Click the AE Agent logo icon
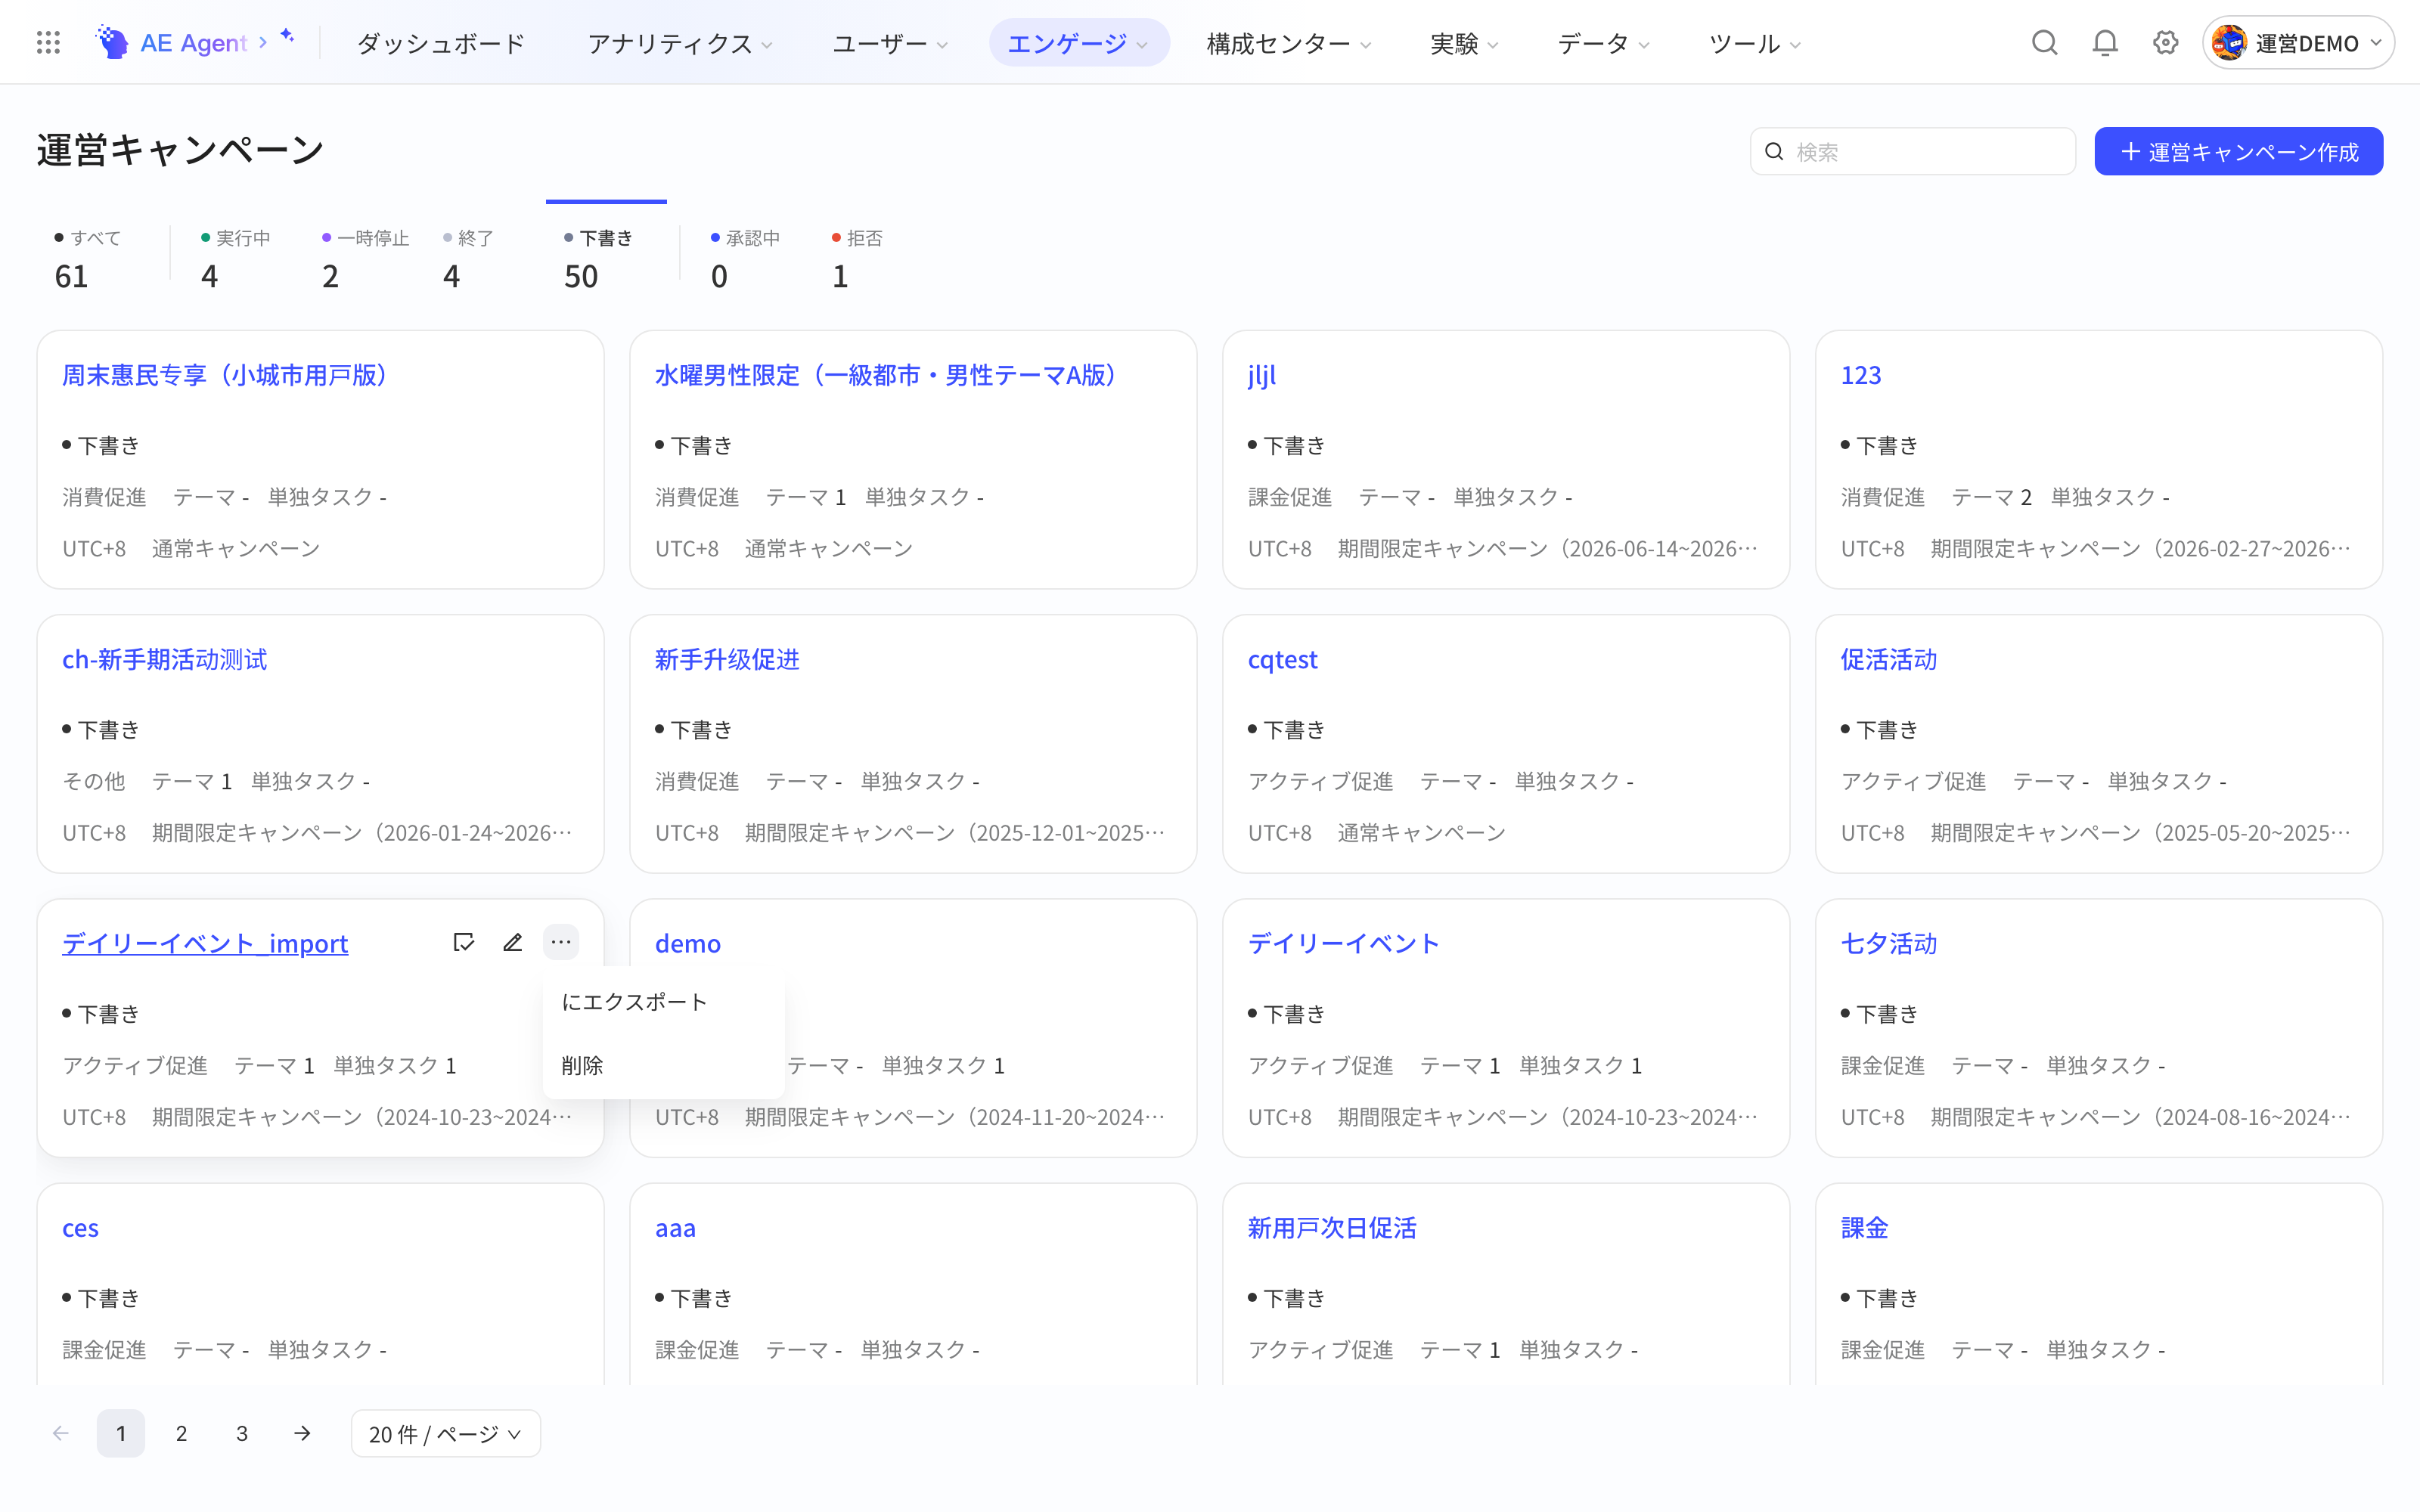Image resolution: width=2420 pixels, height=1512 pixels. coord(112,43)
